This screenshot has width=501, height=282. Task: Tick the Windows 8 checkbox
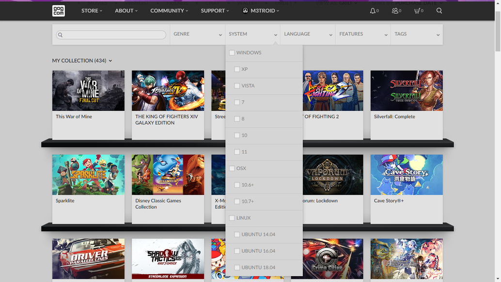point(237,119)
